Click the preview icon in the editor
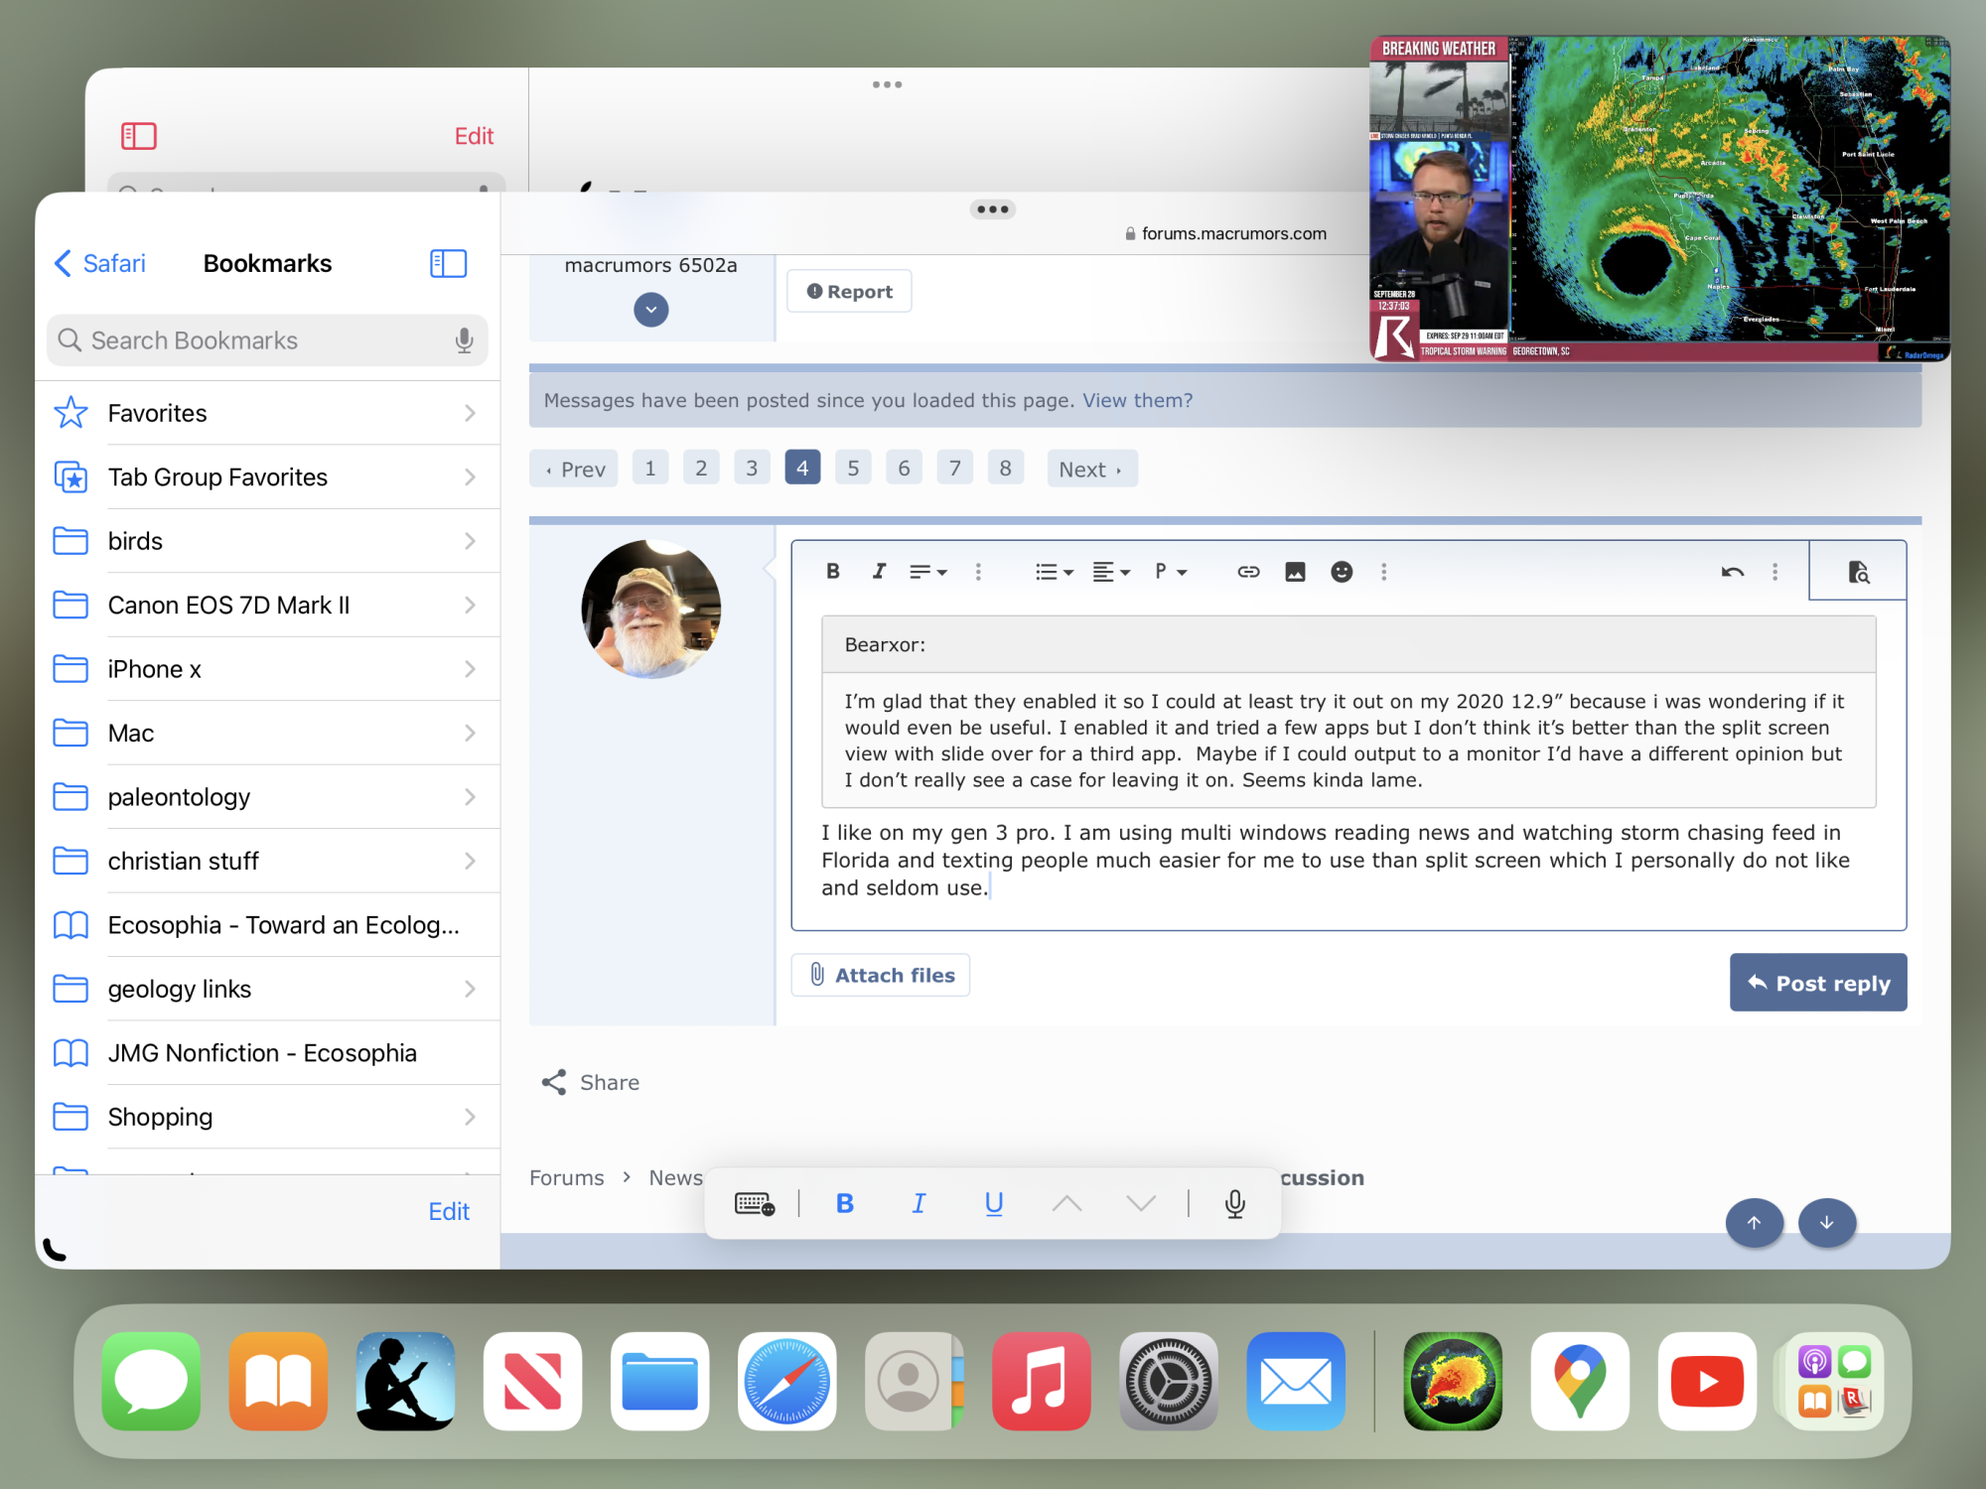1986x1489 pixels. tap(1858, 572)
